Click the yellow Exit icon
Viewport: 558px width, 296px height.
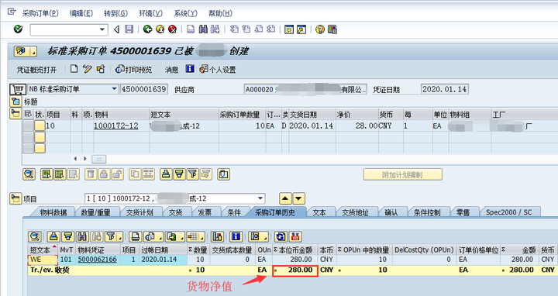[160, 29]
